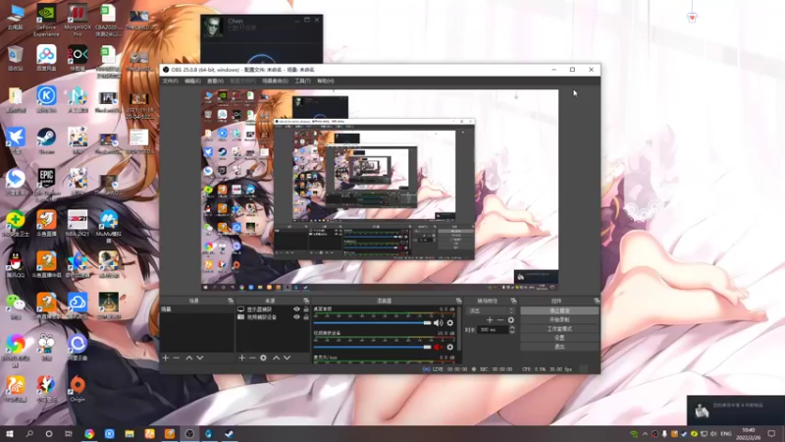Viewport: 785px width, 442px height.
Task: Increase transition duration with the up stepper arrow
Action: [x=511, y=327]
